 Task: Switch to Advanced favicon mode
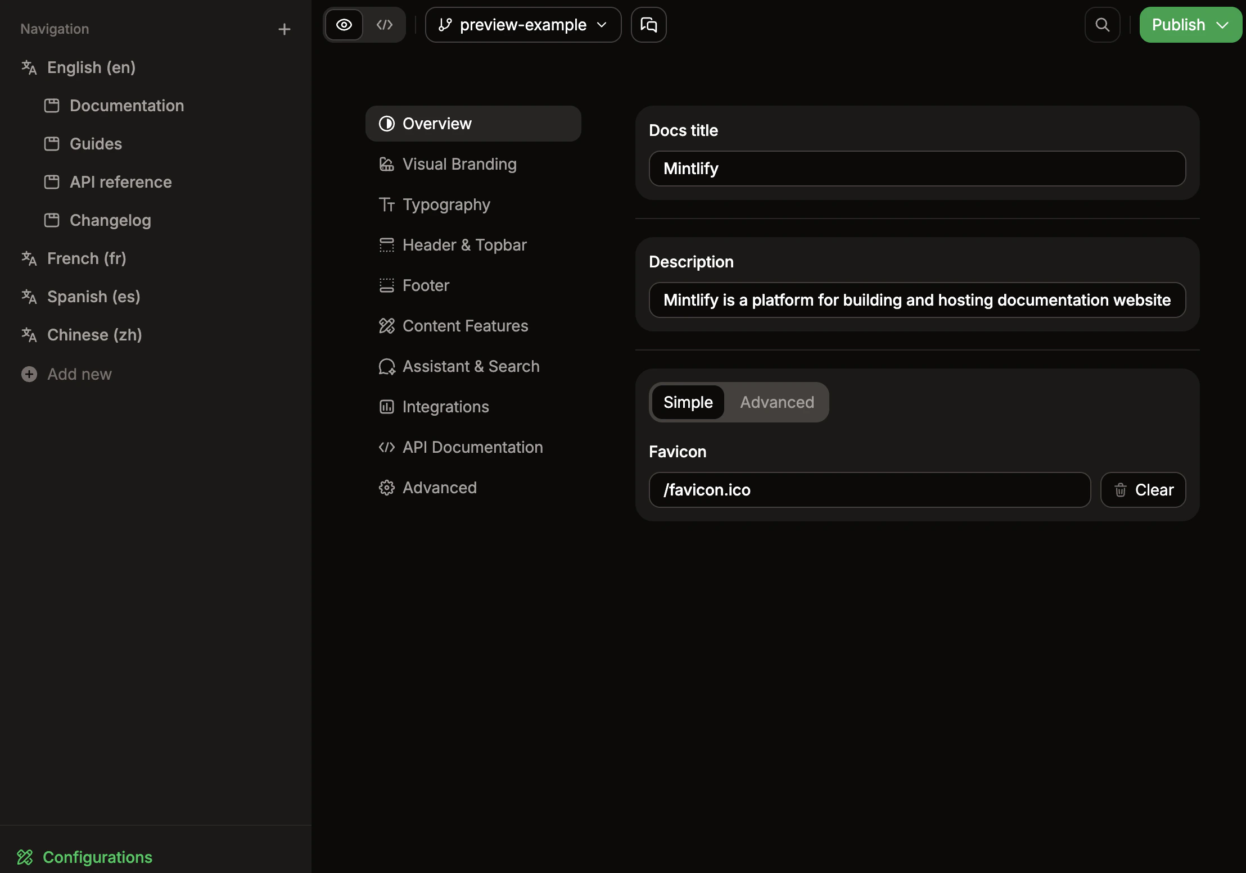coord(777,402)
